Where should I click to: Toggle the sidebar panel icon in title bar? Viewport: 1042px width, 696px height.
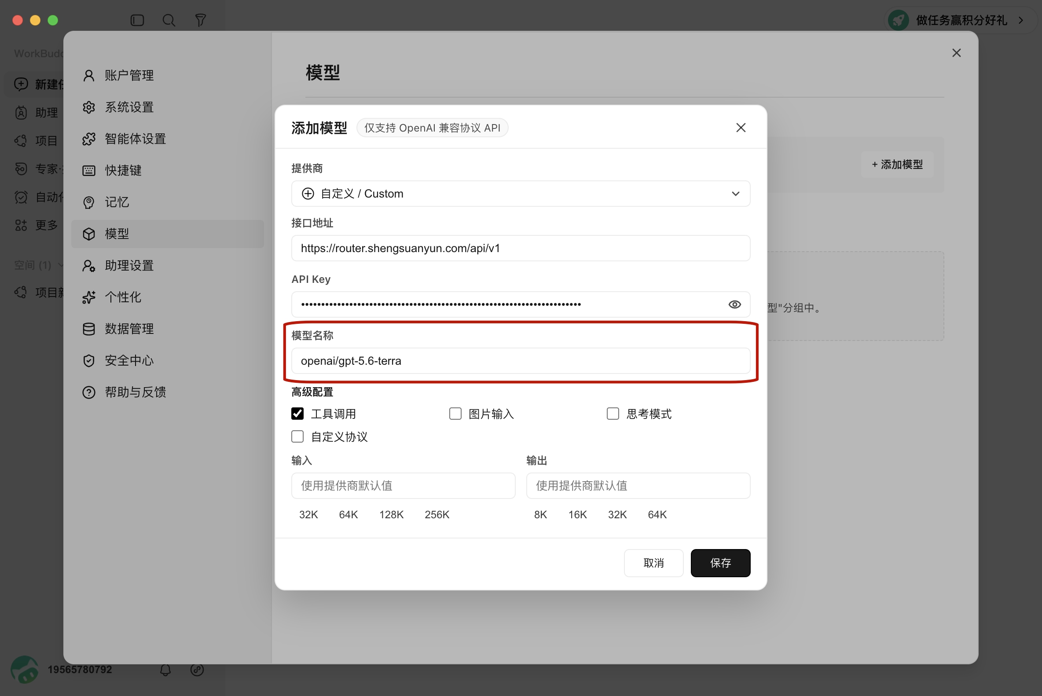tap(137, 20)
